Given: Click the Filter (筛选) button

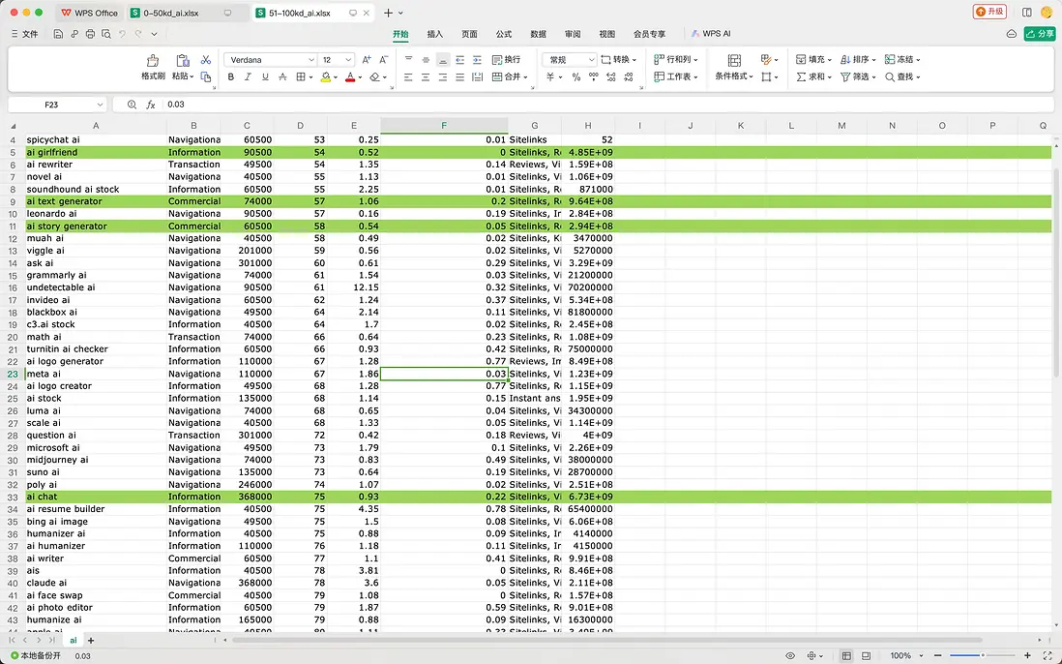Looking at the screenshot, I should click(x=858, y=77).
